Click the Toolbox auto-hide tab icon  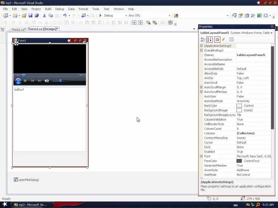point(2,30)
